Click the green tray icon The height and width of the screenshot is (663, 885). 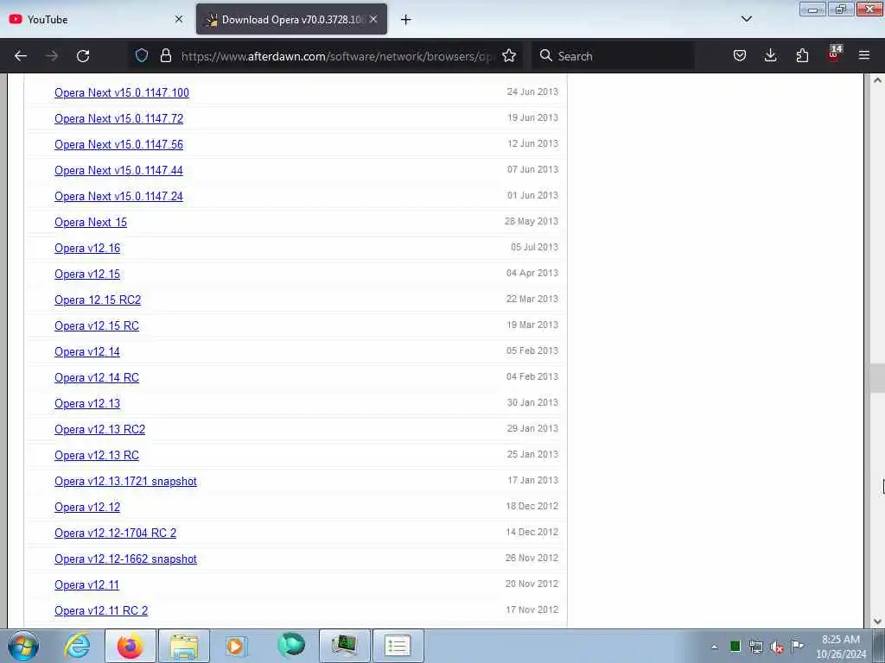735,646
